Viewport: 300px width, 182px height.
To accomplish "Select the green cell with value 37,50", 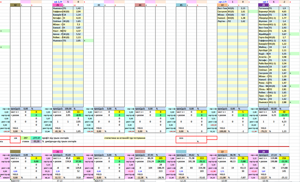I will pyautogui.click(x=78, y=161).
